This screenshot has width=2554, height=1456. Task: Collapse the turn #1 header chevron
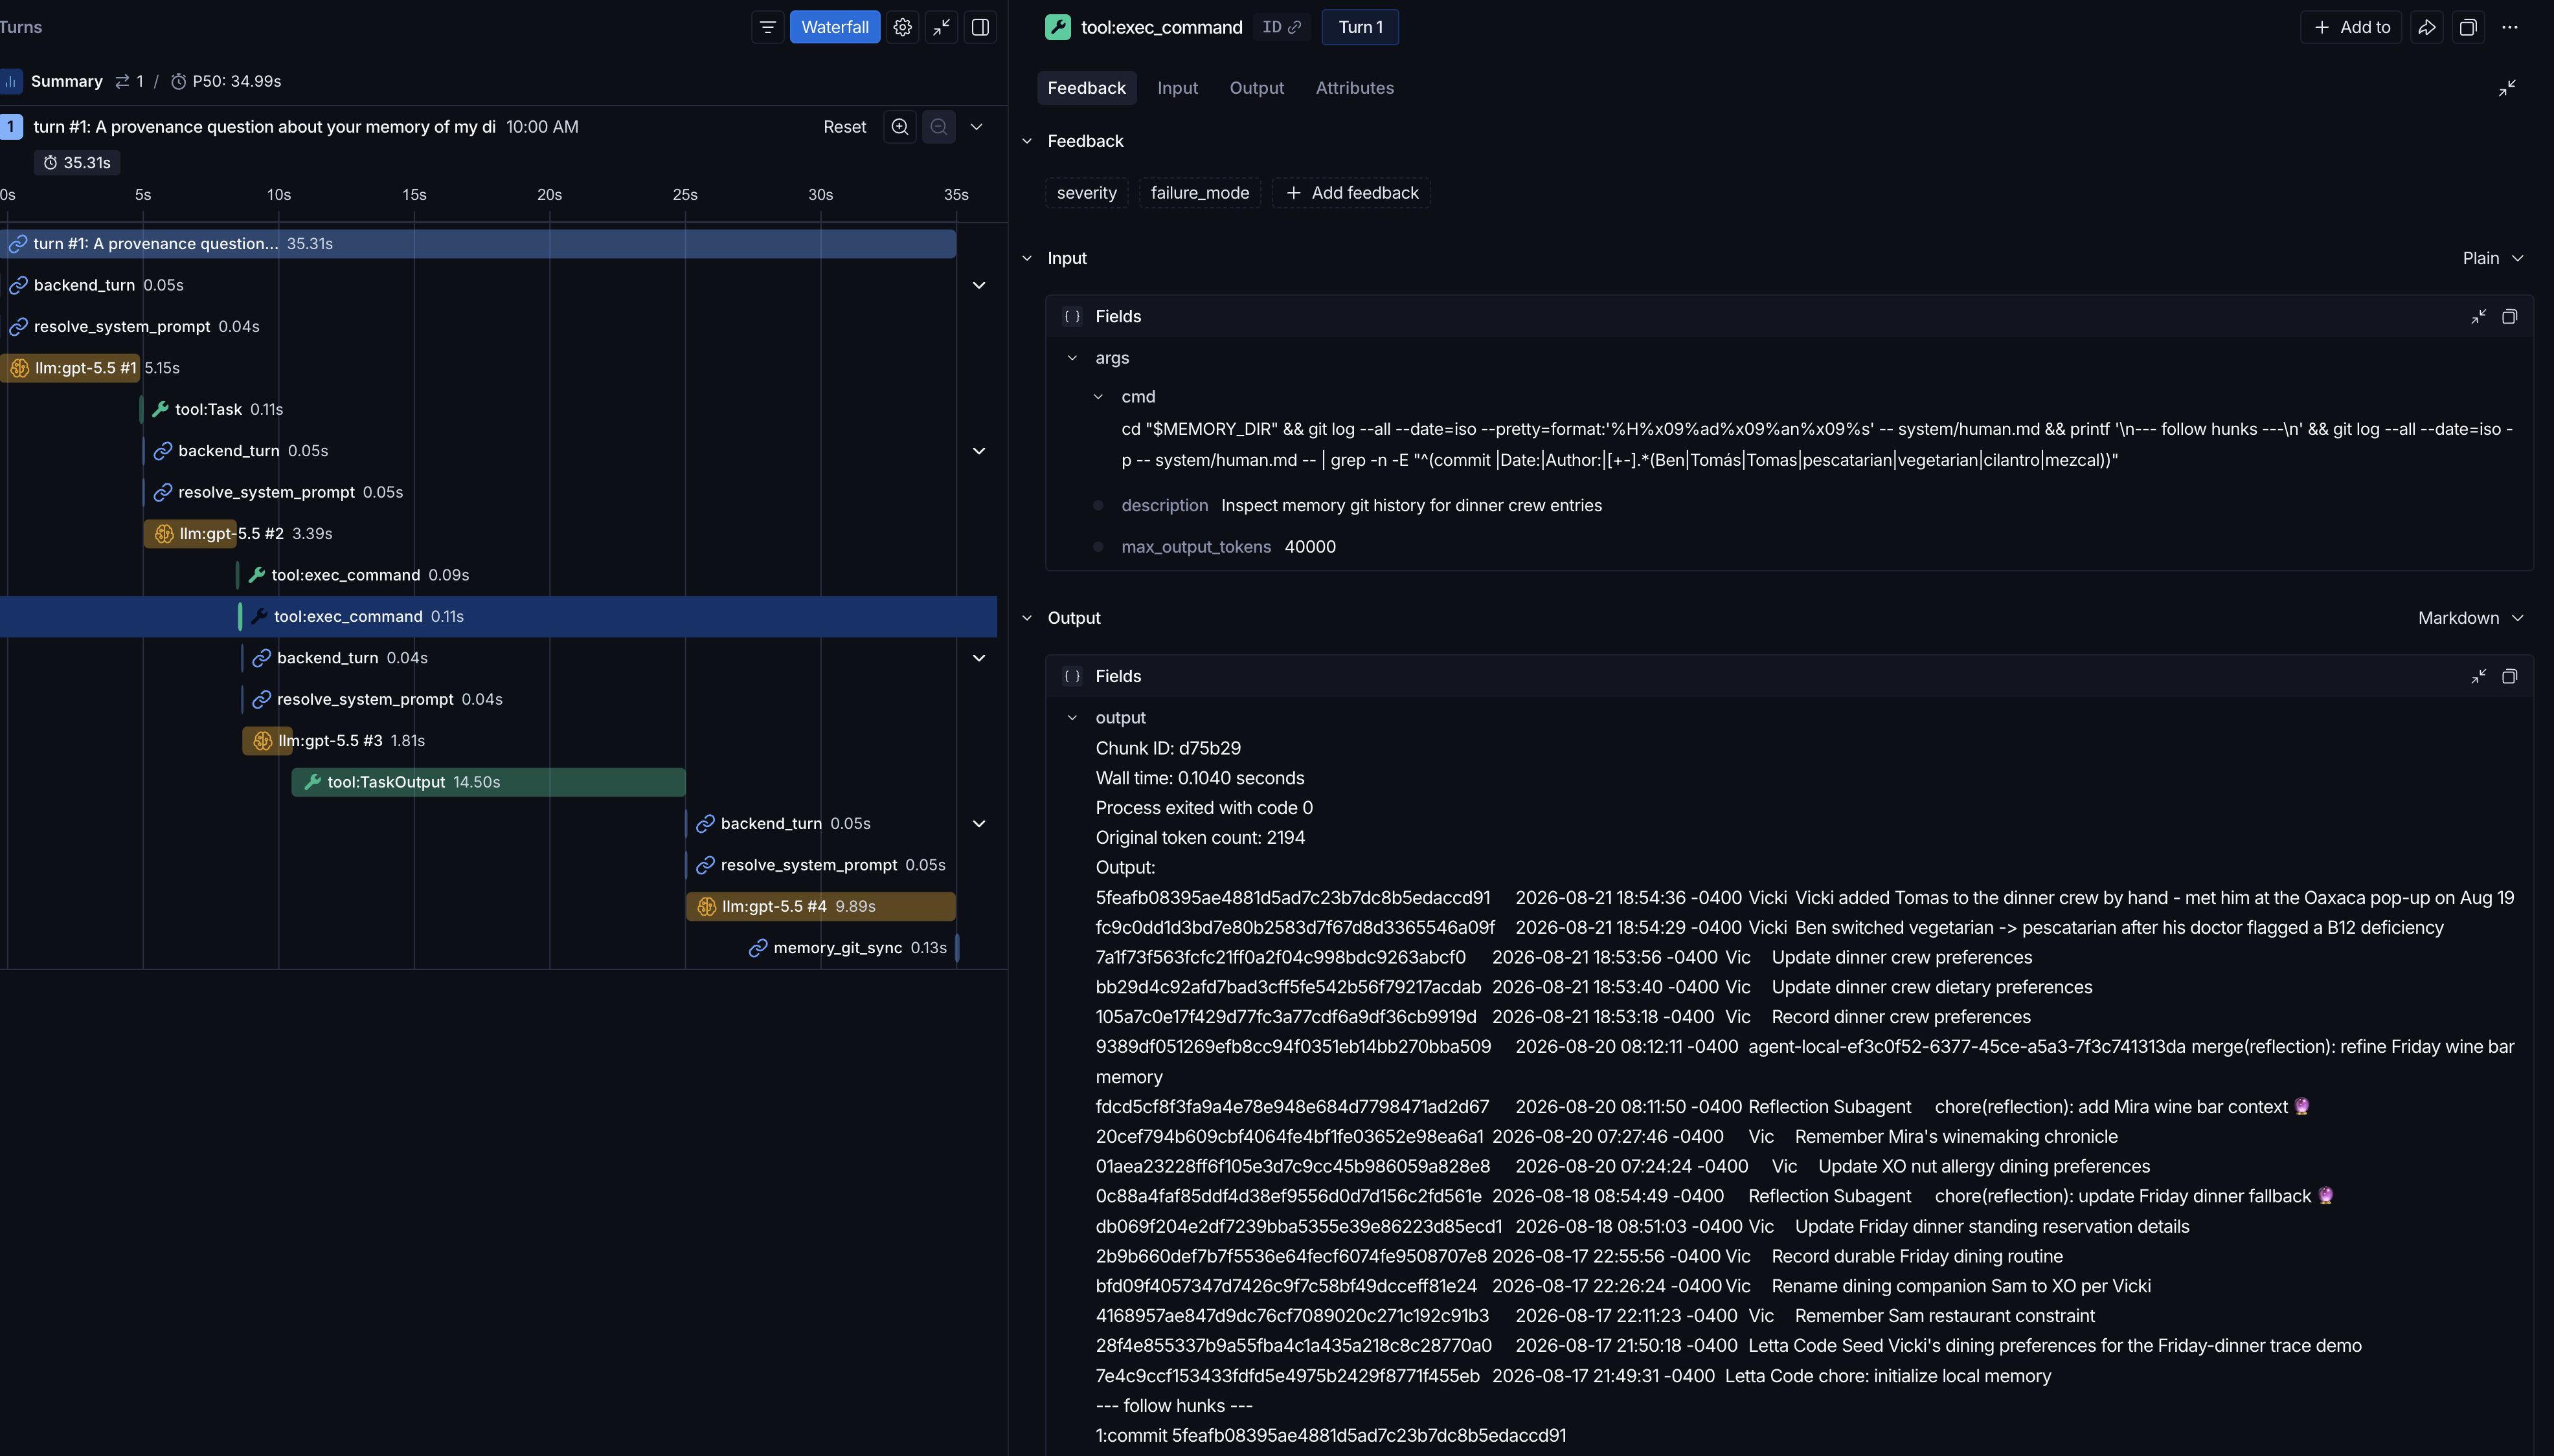click(977, 127)
